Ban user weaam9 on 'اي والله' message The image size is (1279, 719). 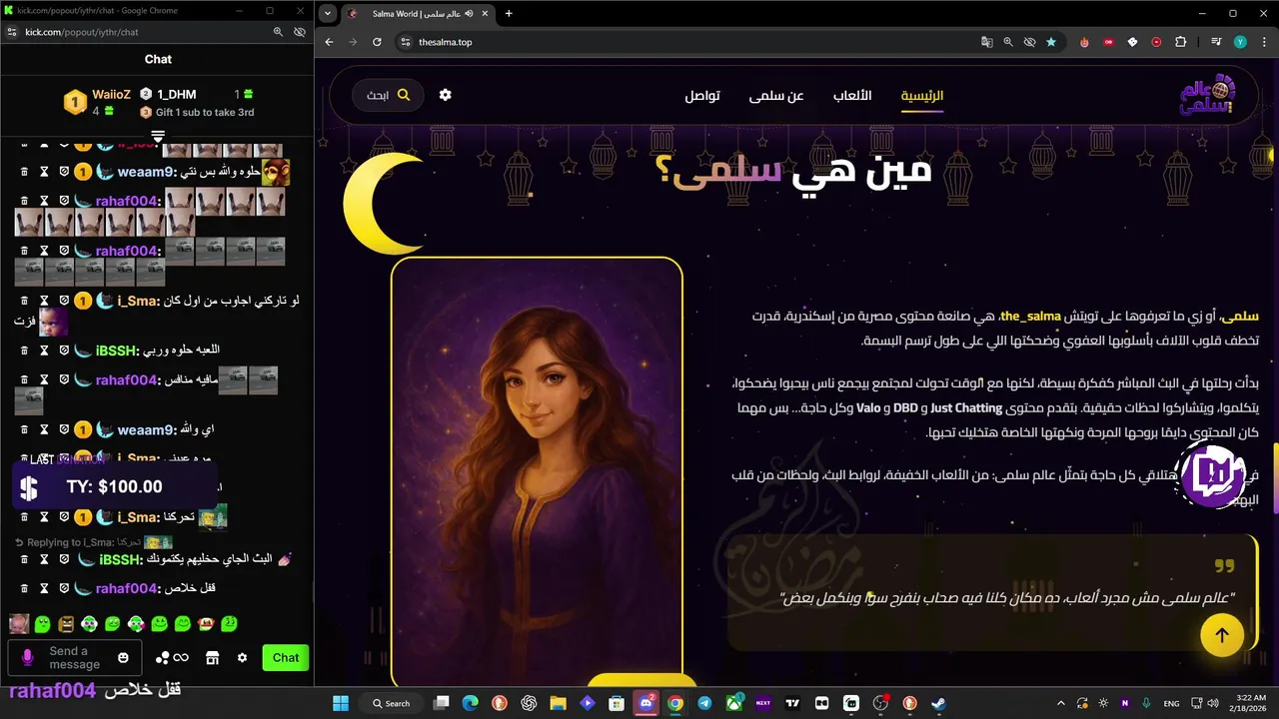pos(63,429)
